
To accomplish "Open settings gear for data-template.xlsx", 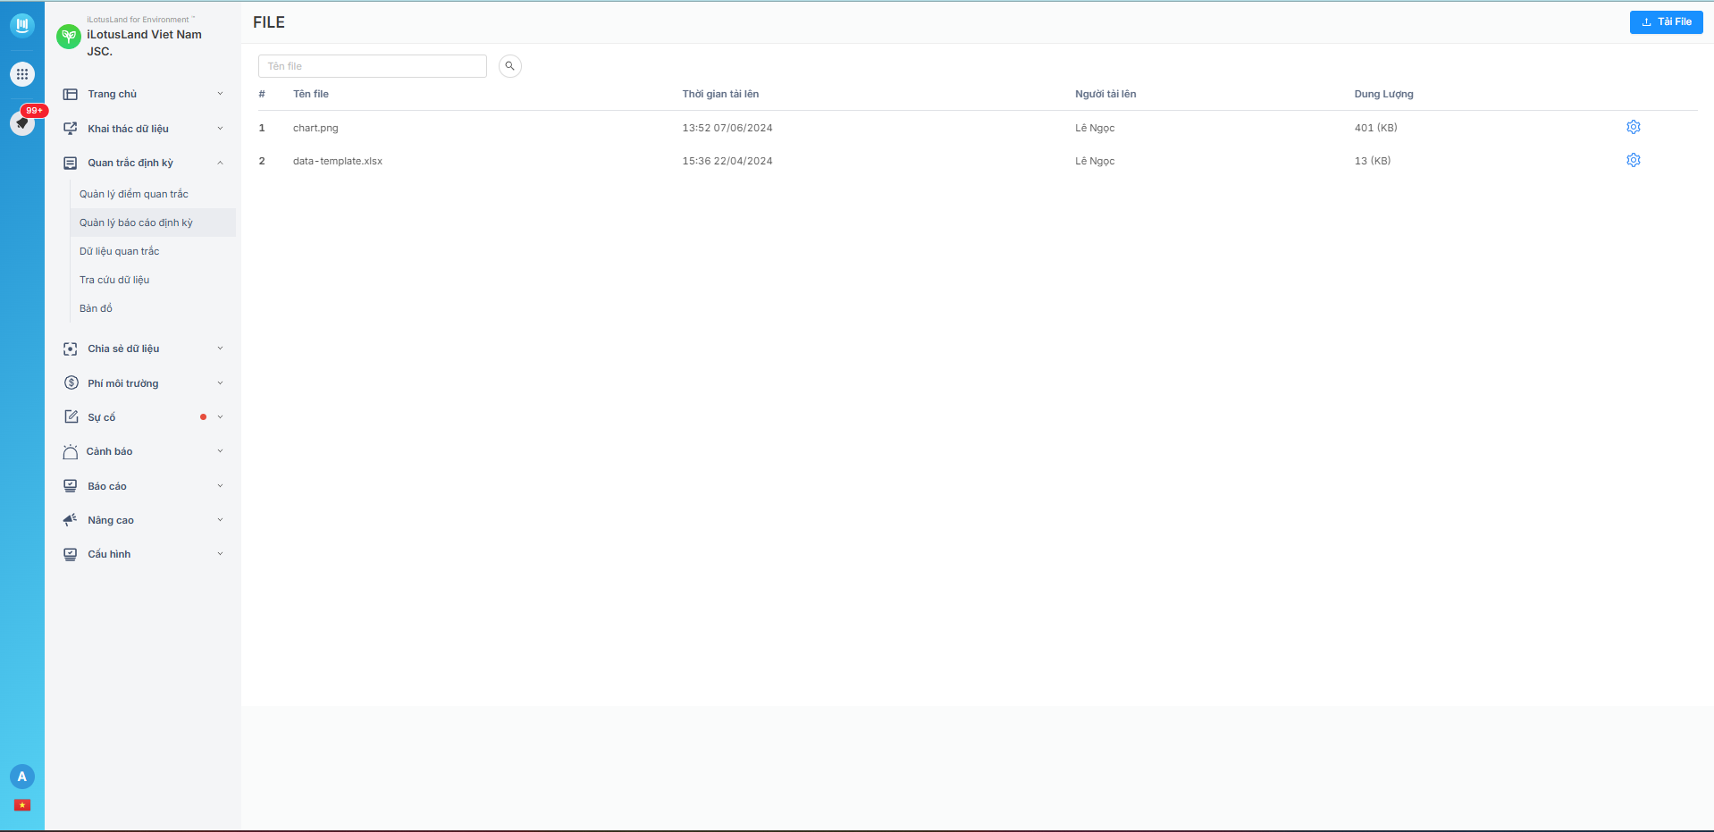I will click(x=1634, y=160).
